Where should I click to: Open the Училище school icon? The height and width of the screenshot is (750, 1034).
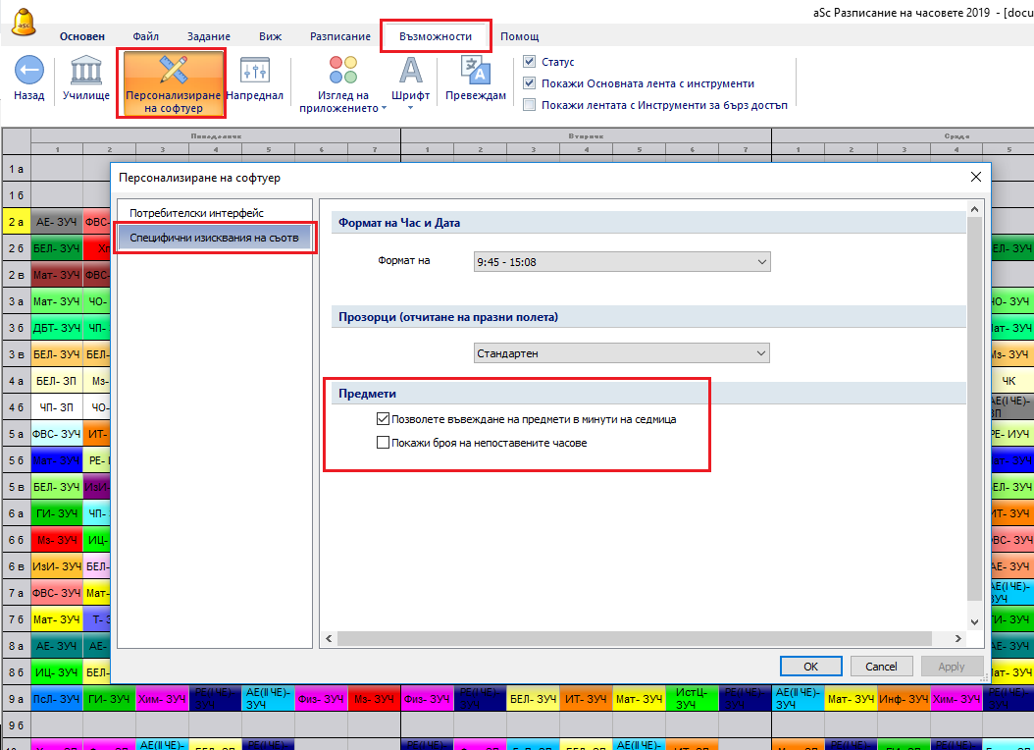[x=85, y=71]
